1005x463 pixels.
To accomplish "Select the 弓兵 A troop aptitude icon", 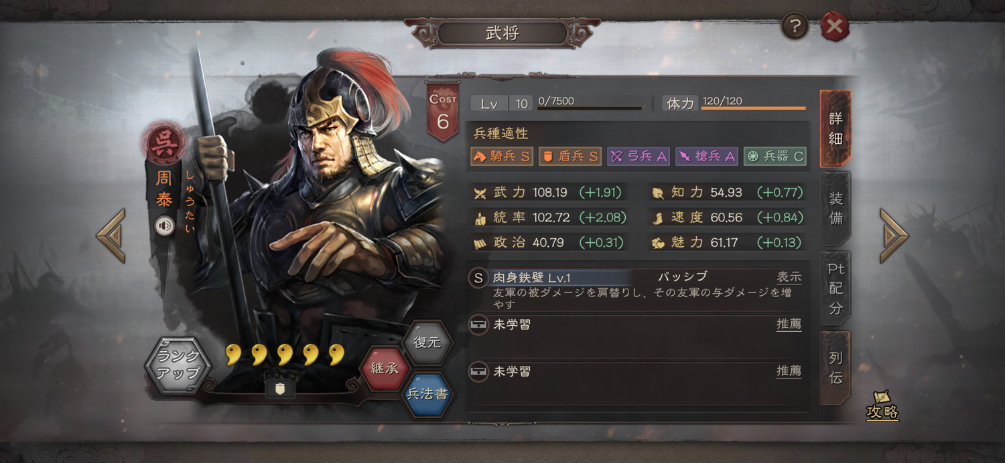I will click(639, 157).
